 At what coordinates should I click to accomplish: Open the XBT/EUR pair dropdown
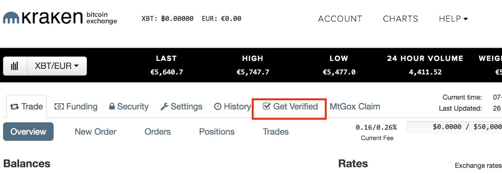[57, 66]
